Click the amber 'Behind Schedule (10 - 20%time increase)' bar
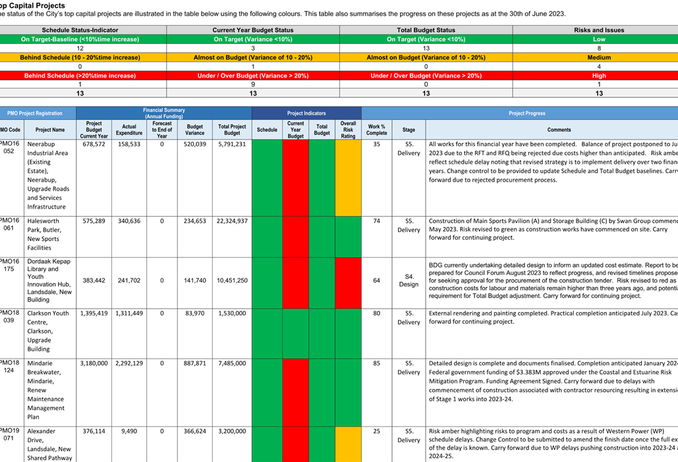This screenshot has height=462, width=678. 80,57
